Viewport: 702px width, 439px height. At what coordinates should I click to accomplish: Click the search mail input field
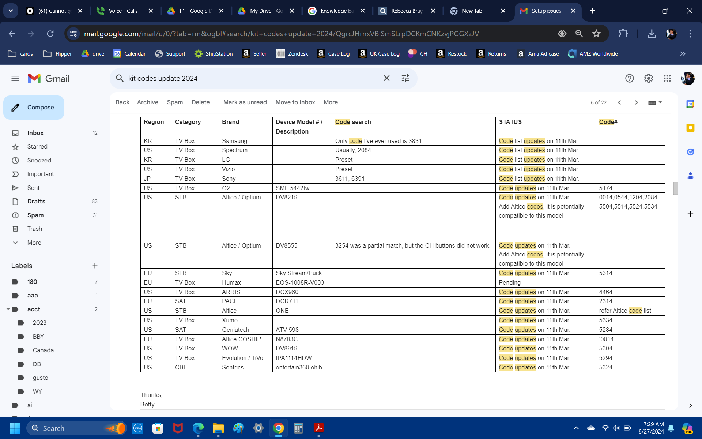coord(252,78)
